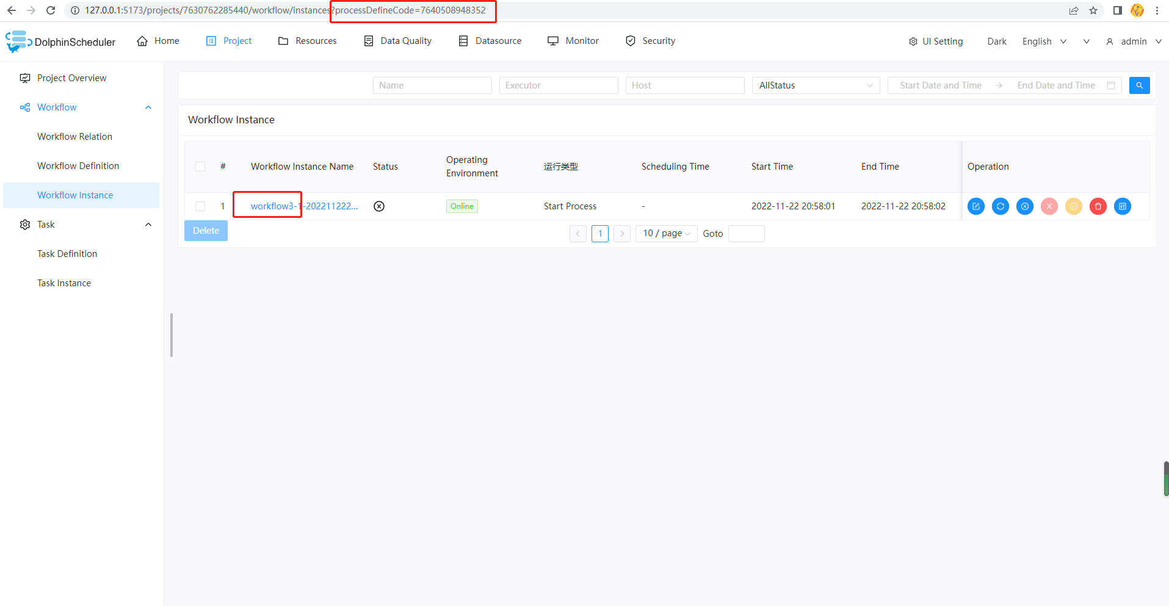Pause the instance with yellow pause icon
This screenshot has height=606, width=1169.
[x=1073, y=206]
